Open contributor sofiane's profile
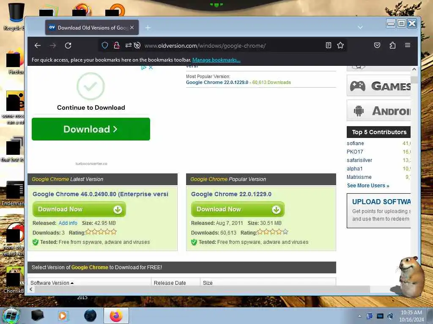 (x=355, y=143)
